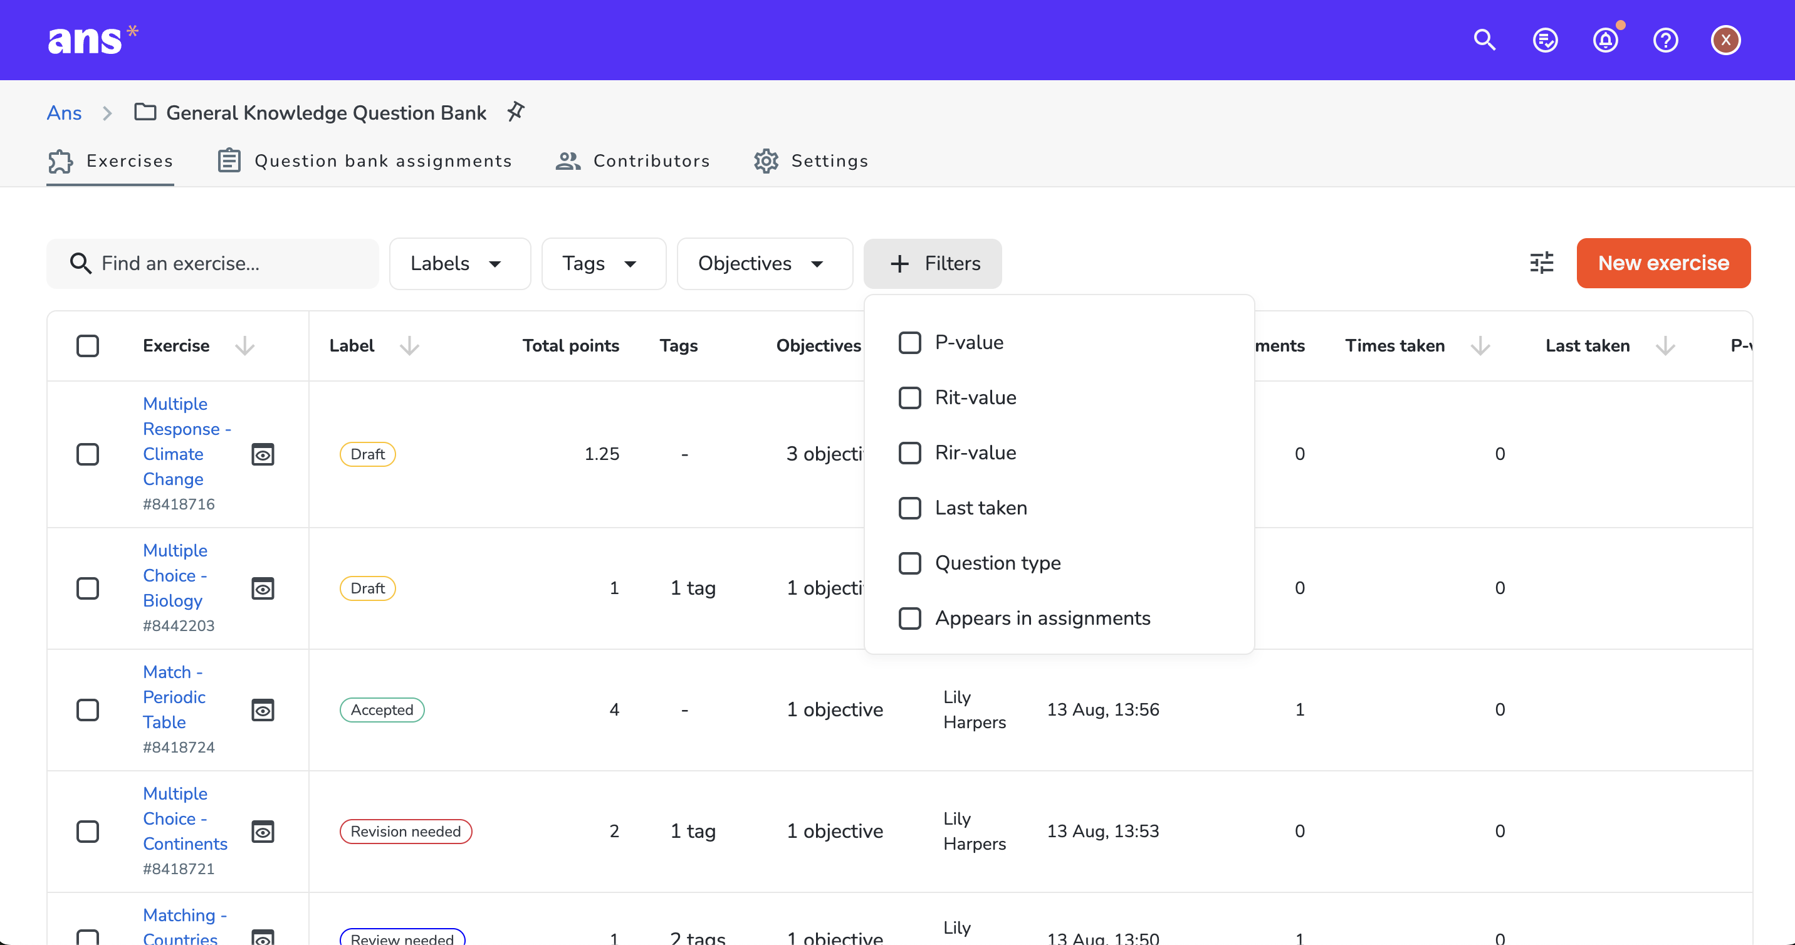Expand the Objectives dropdown
This screenshot has width=1795, height=945.
pos(765,263)
